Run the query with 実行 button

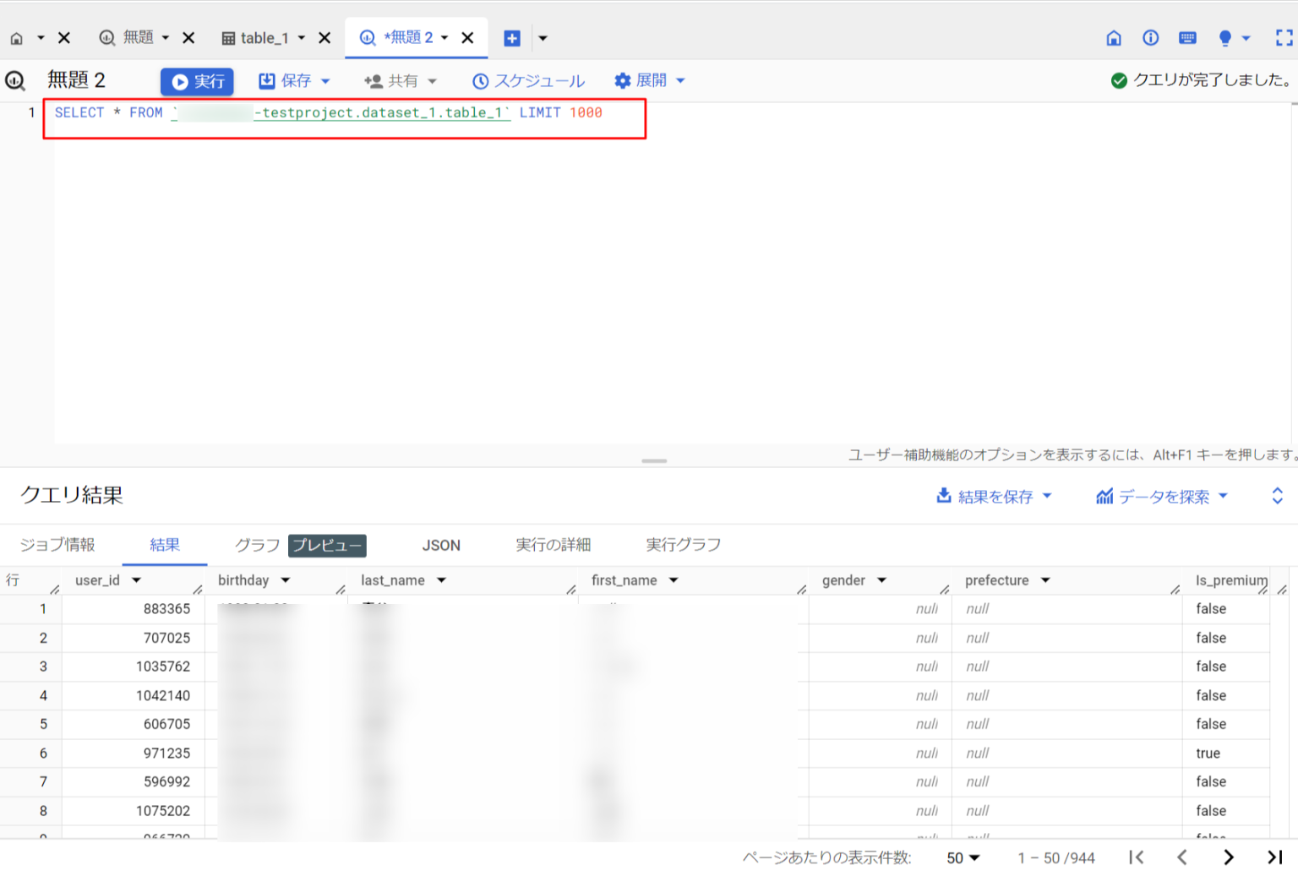197,81
